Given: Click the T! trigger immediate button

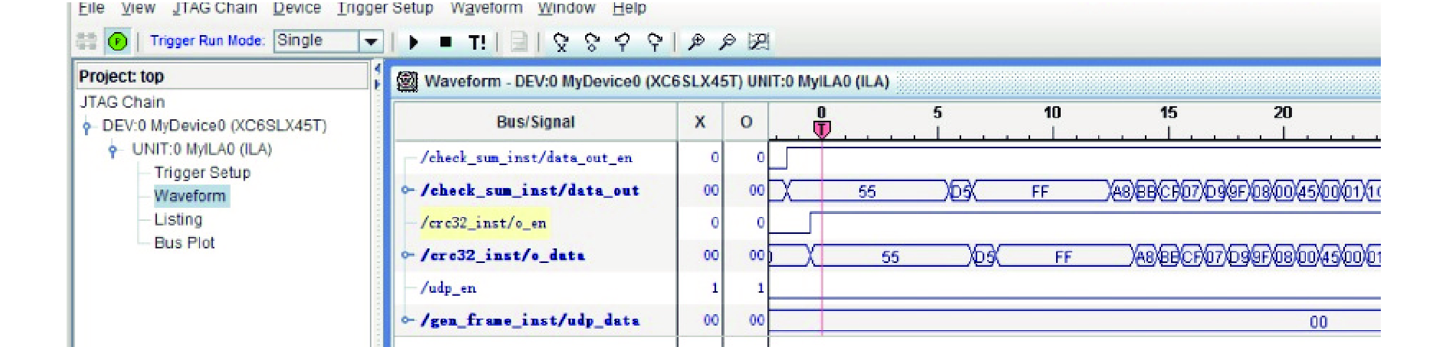Looking at the screenshot, I should click(x=477, y=41).
